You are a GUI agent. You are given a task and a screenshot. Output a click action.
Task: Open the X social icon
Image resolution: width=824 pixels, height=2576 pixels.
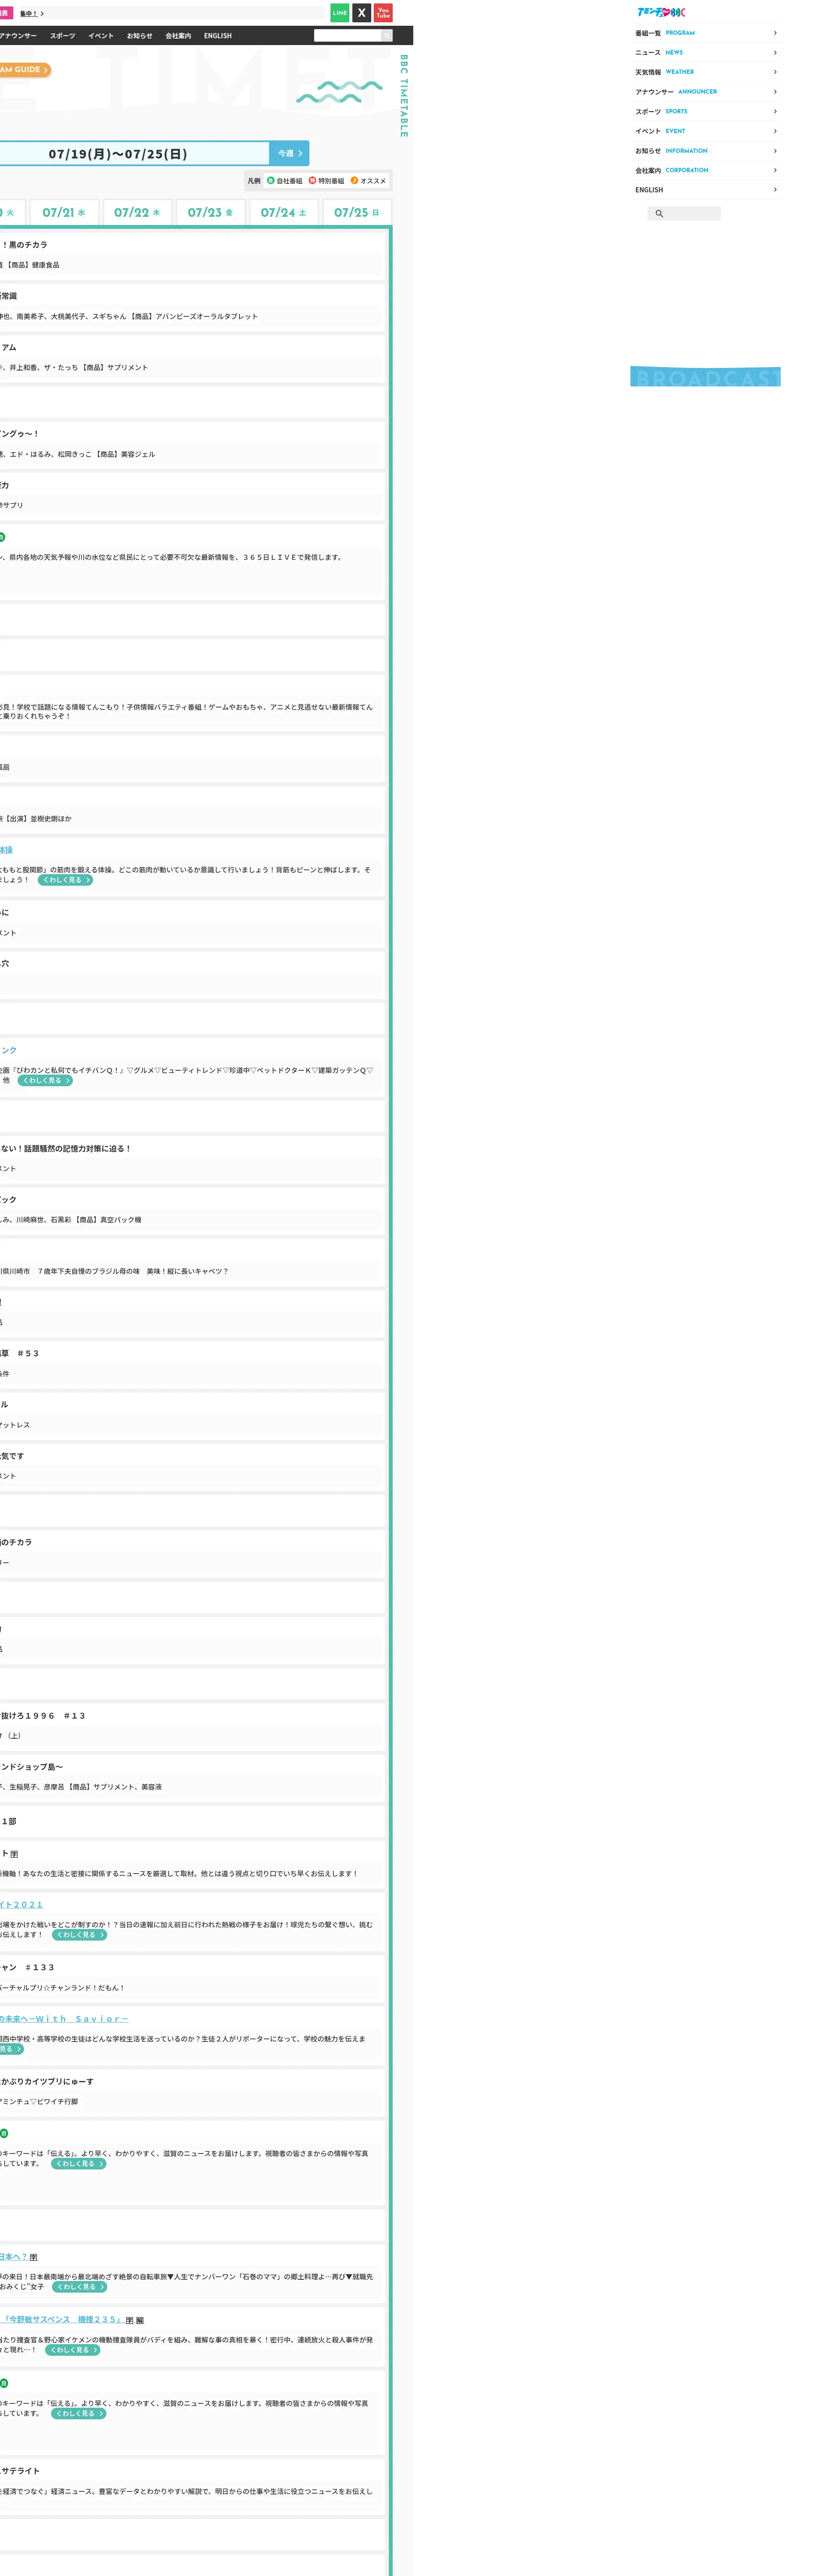(362, 13)
